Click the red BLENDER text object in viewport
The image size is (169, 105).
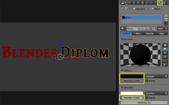tap(29, 52)
